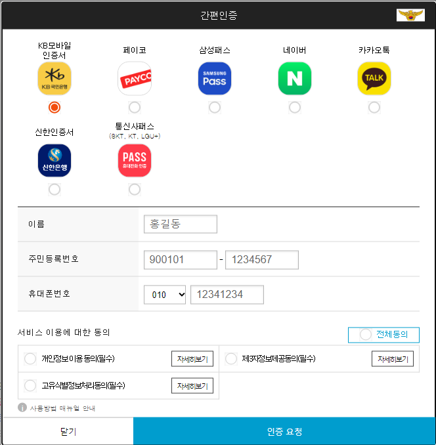
Task: Click the KakaoTalk yellow icon
Action: (374, 79)
